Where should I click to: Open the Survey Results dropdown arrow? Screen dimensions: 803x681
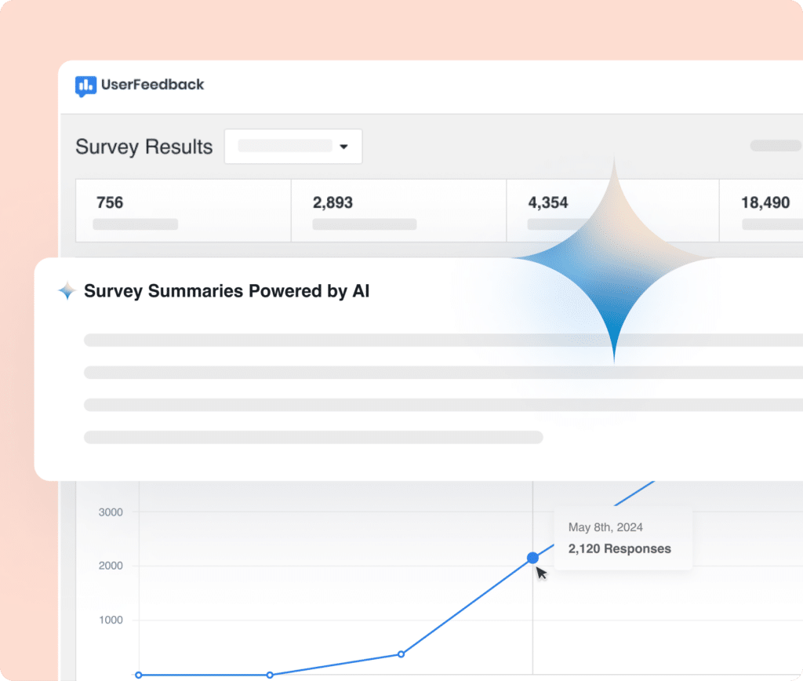343,147
